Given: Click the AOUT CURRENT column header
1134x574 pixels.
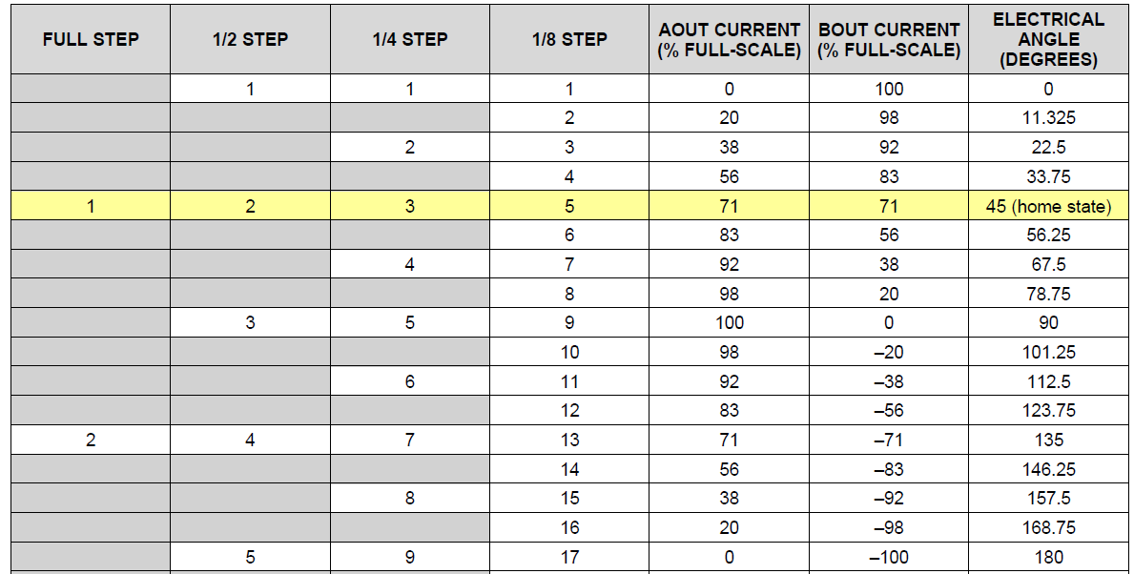Looking at the screenshot, I should point(729,39).
